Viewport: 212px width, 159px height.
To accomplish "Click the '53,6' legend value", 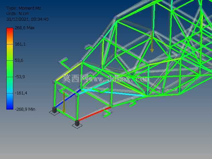I will click(x=19, y=60).
